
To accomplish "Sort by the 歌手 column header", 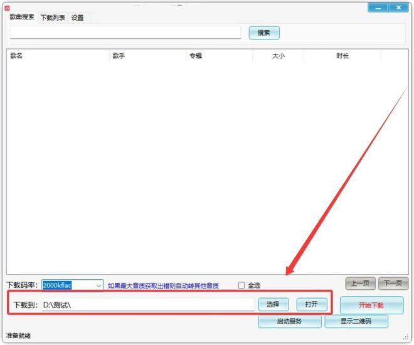I will (x=147, y=56).
